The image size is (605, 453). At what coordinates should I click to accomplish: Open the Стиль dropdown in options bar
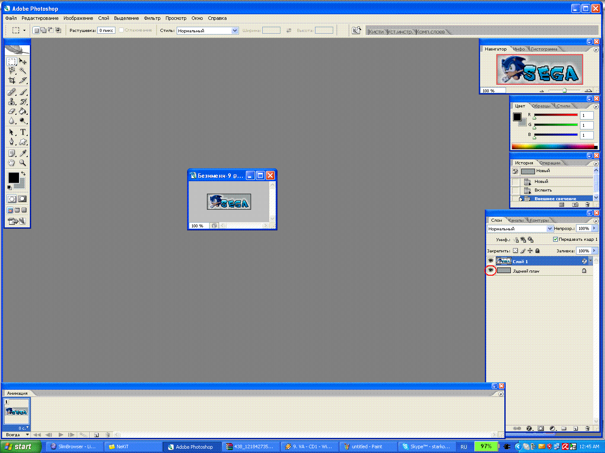(235, 31)
